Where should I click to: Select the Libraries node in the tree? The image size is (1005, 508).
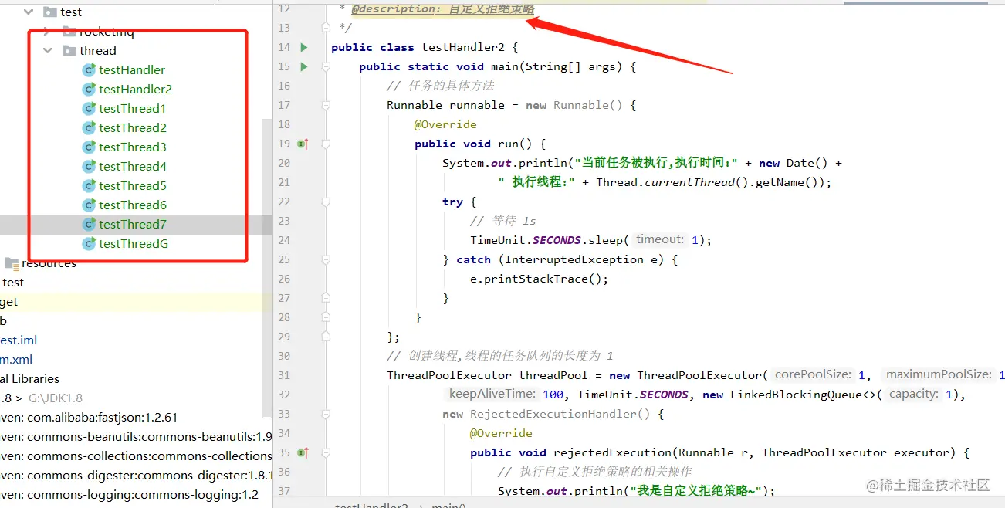[x=29, y=378]
